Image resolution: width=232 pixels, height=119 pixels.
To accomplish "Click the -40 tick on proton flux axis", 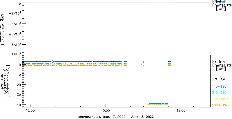I will coord(17,104).
